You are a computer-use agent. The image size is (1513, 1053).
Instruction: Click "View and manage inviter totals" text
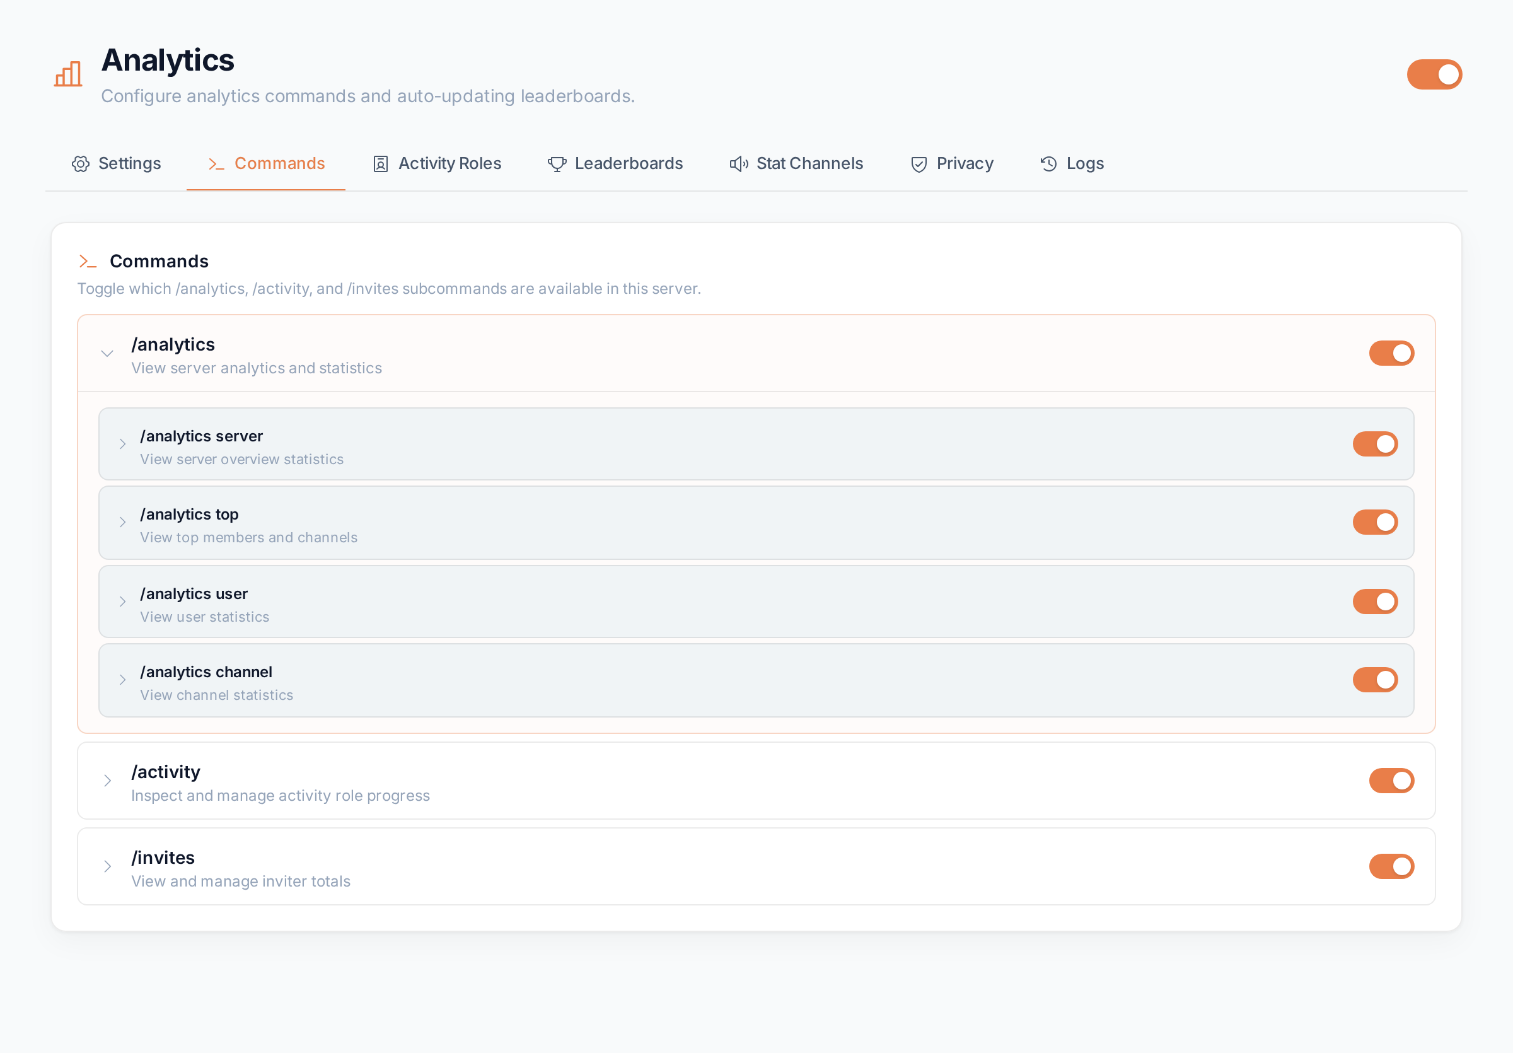click(x=241, y=881)
